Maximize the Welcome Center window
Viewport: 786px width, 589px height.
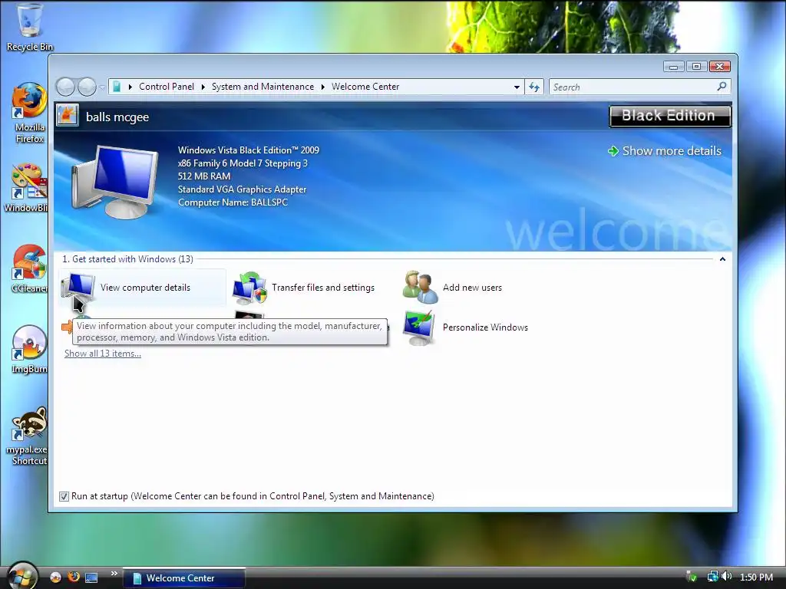(x=696, y=66)
